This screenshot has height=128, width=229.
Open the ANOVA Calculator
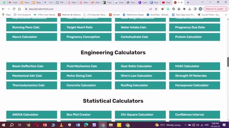click(32, 114)
